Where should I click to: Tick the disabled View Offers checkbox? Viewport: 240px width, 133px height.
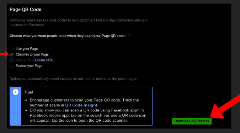[x=12, y=60]
